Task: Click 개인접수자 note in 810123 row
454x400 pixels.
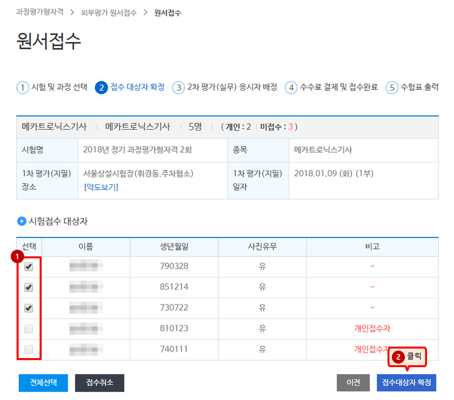Action: 372,328
